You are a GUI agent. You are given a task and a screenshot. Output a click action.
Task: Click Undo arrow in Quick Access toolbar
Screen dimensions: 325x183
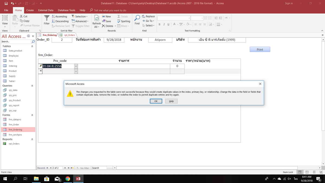12,4
